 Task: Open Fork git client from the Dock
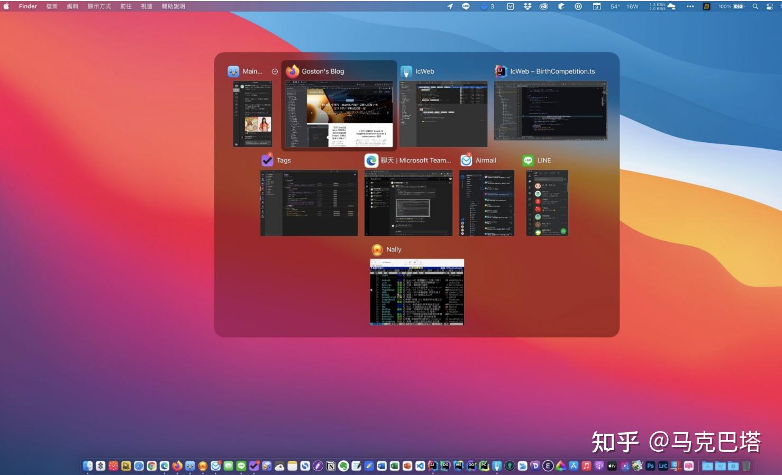(x=497, y=466)
